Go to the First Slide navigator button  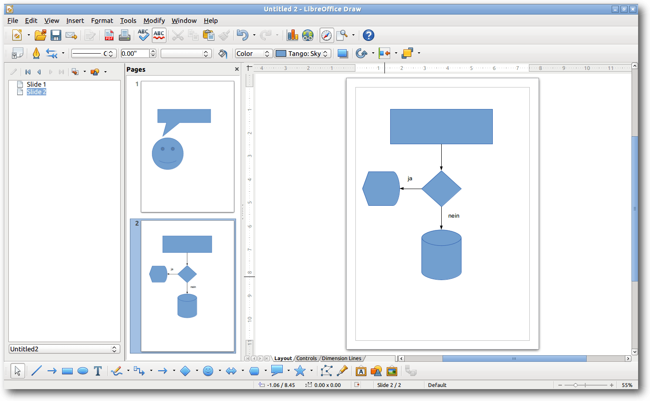tap(28, 72)
